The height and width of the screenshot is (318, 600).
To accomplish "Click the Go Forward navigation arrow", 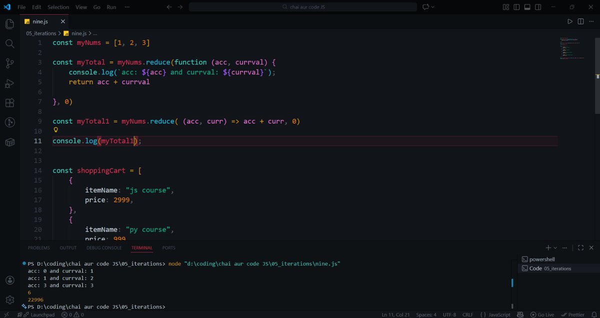I will tap(180, 7).
